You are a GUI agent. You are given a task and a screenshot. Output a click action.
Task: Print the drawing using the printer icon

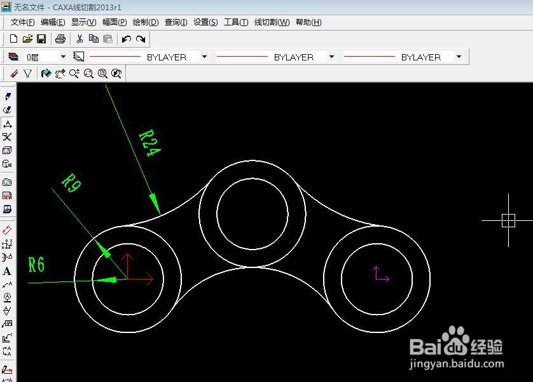[60, 39]
